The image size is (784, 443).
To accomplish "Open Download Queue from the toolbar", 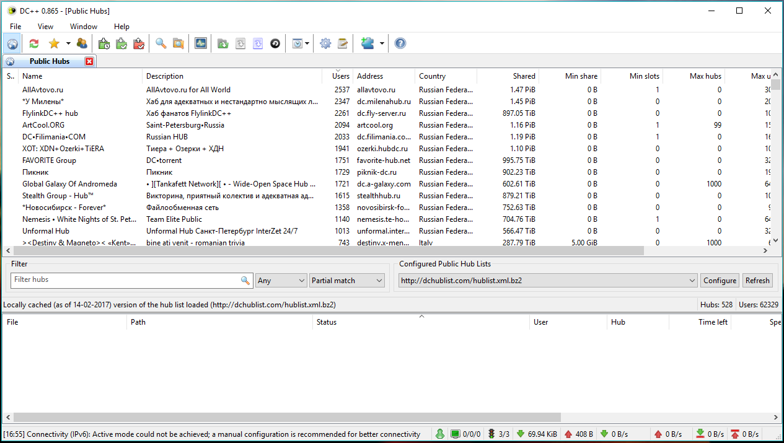I will click(x=104, y=43).
